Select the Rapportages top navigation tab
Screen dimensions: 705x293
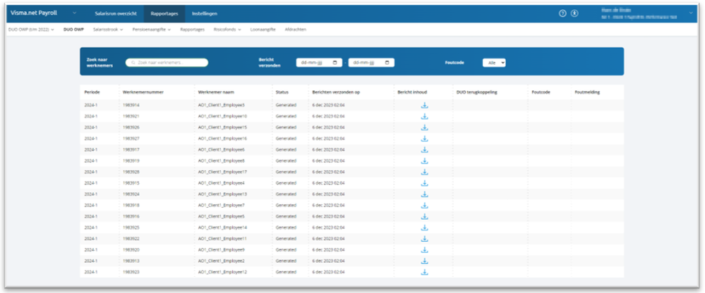164,13
